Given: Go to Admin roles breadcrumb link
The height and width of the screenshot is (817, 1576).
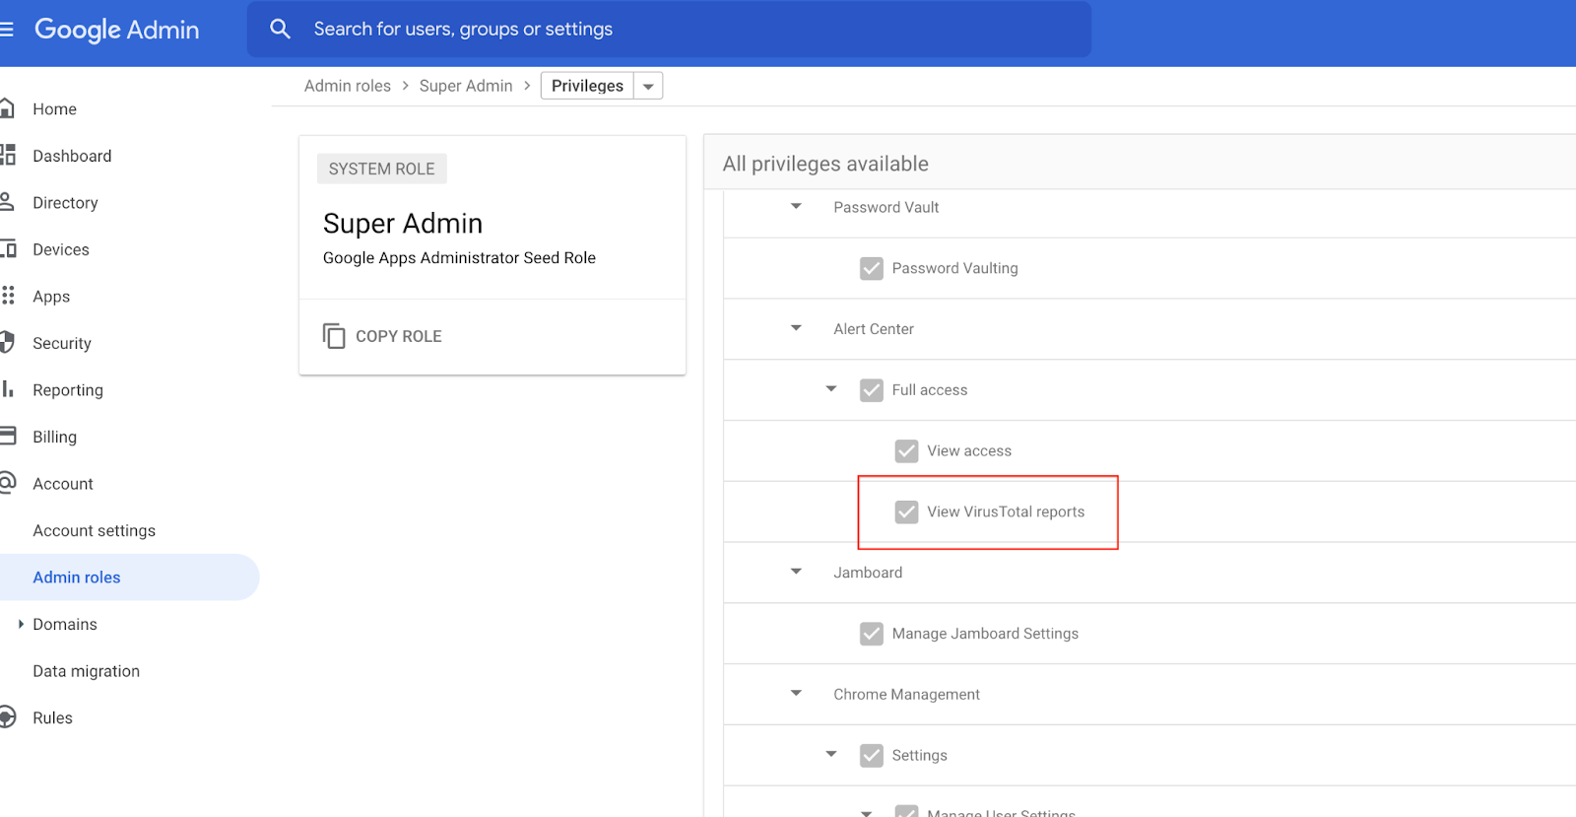Looking at the screenshot, I should tap(347, 86).
